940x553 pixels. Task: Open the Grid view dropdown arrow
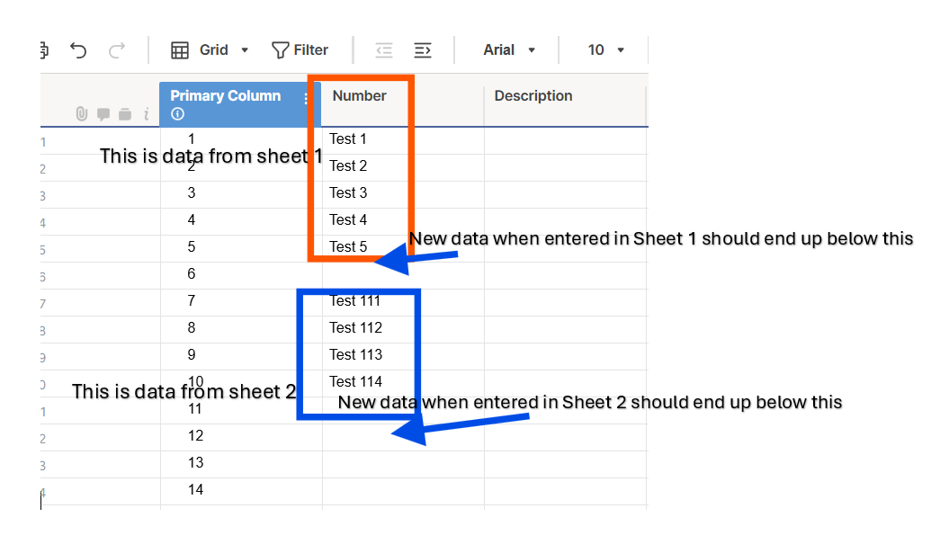point(245,50)
